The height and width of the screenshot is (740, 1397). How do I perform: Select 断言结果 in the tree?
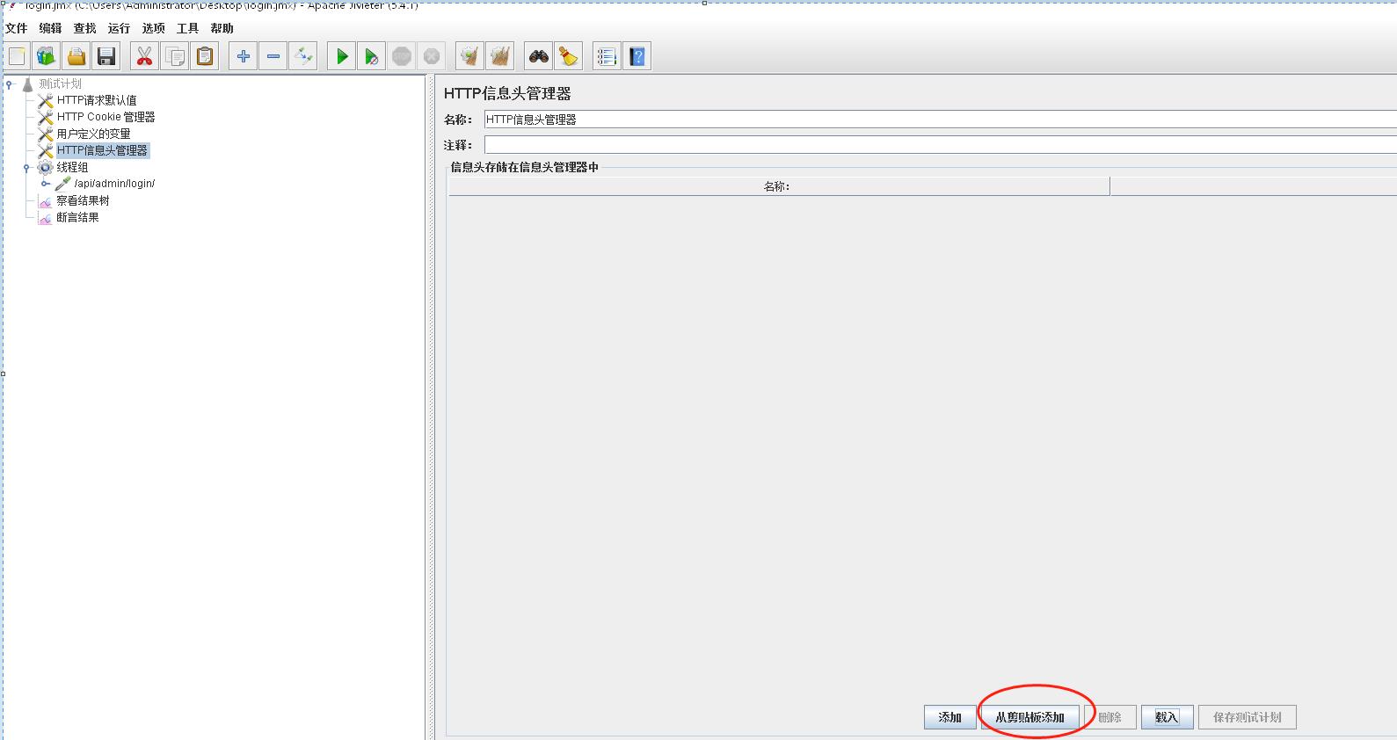[77, 217]
